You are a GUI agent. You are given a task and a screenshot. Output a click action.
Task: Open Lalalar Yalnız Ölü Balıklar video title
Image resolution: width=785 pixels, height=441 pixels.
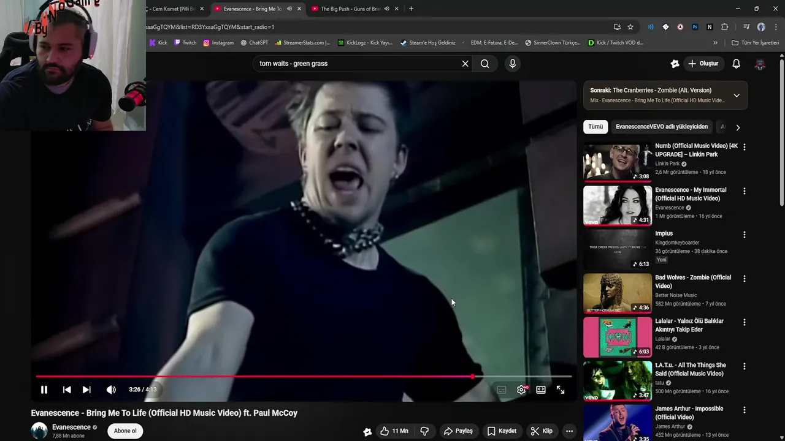pyautogui.click(x=689, y=325)
